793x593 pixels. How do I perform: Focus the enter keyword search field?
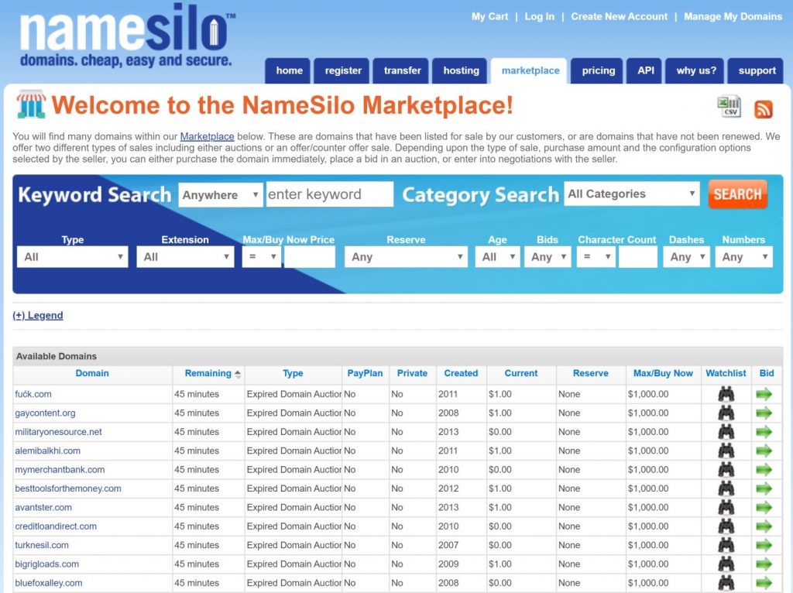point(330,194)
